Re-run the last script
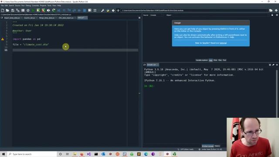This screenshot has height=157, width=279. pos(54,10)
